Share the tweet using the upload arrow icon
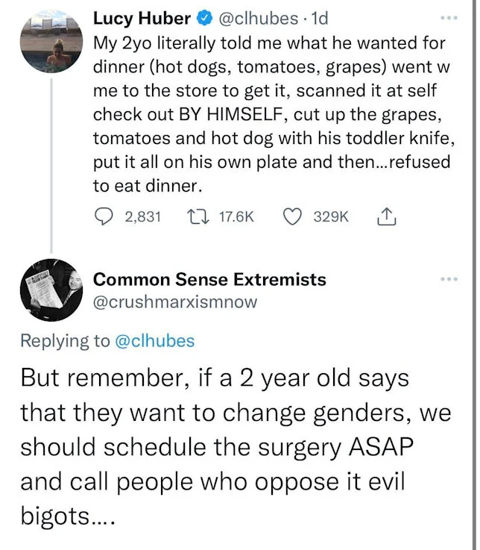The image size is (480, 550). [385, 216]
